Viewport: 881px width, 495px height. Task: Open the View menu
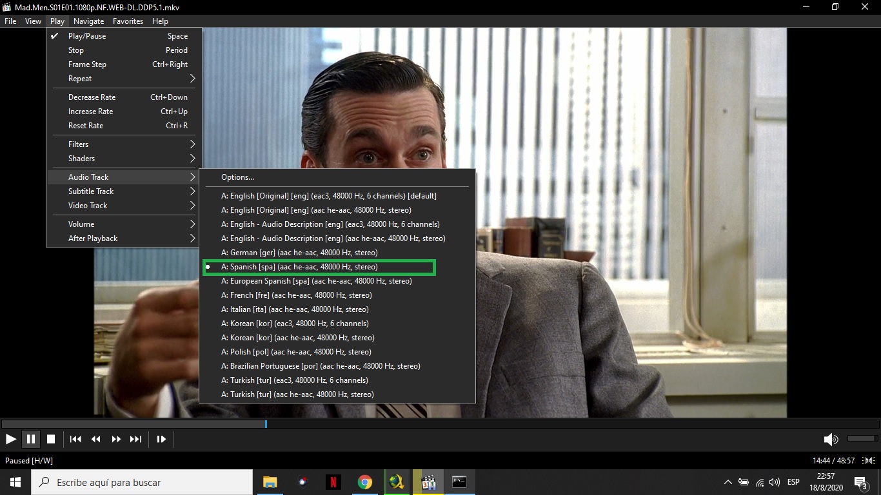coord(33,21)
